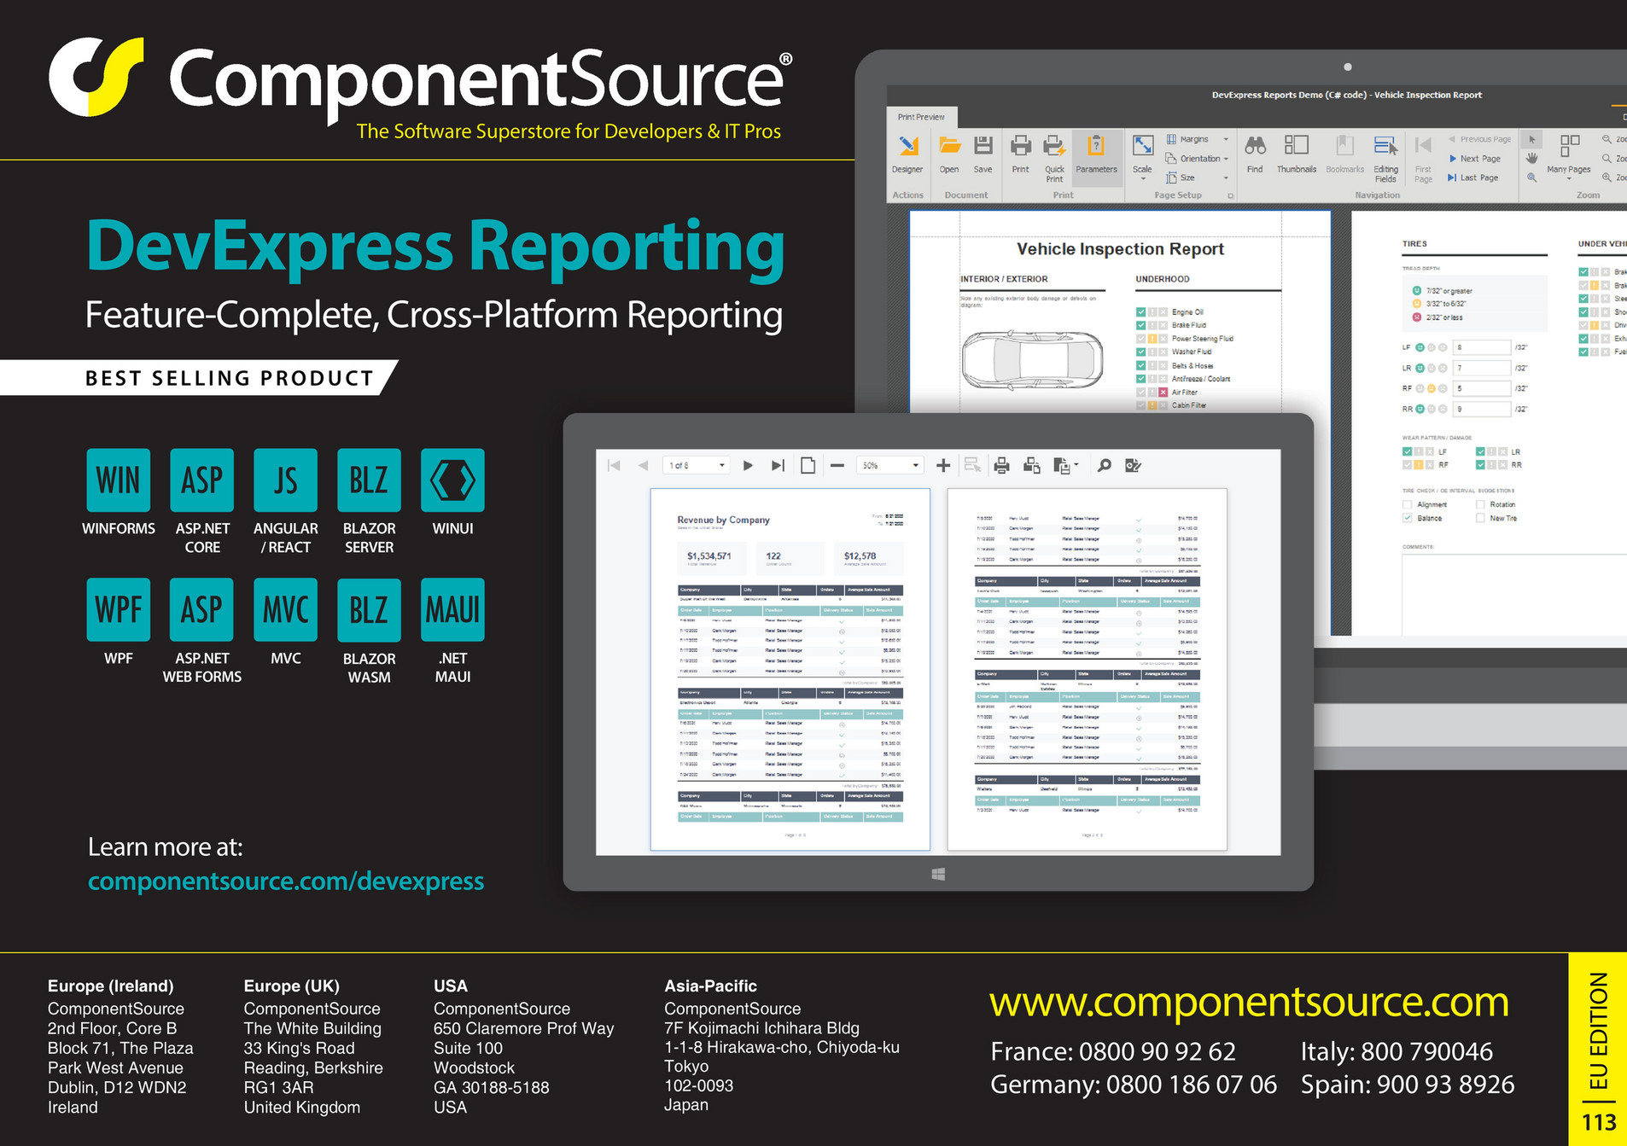Toggle the Balance checkbox

click(x=1408, y=518)
